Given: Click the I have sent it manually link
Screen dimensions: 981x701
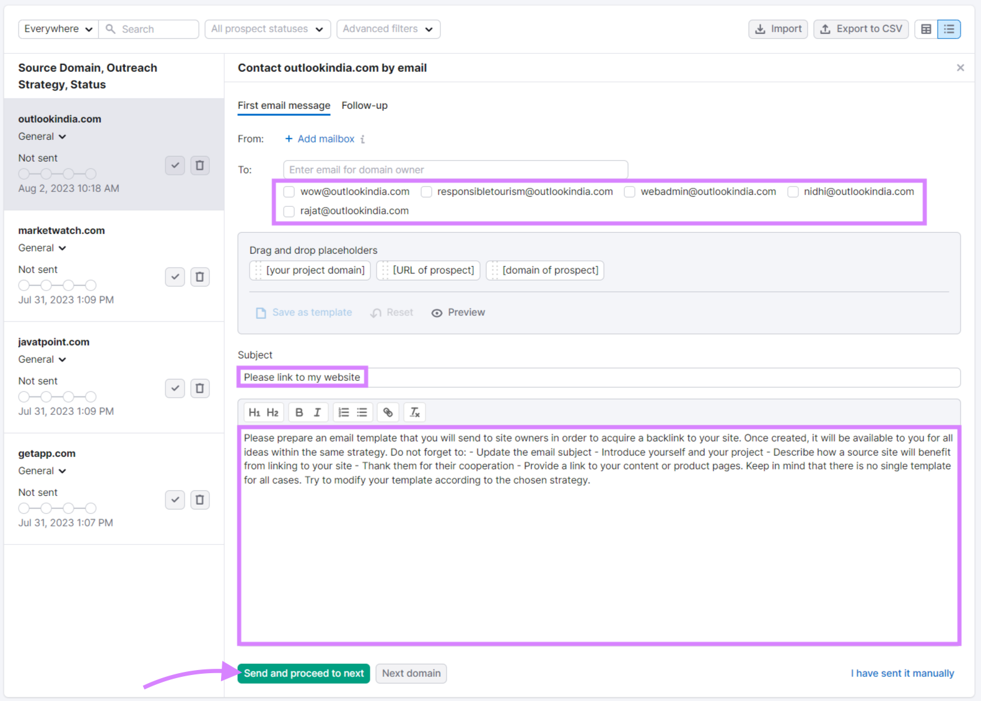Looking at the screenshot, I should 902,673.
